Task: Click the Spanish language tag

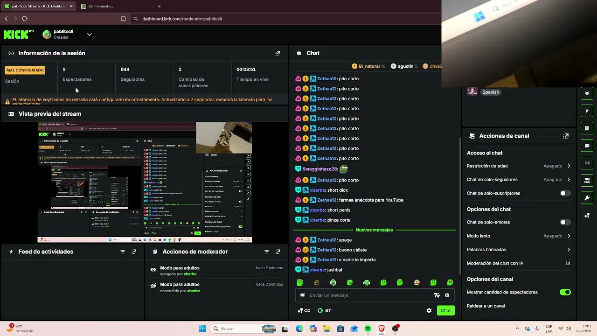Action: [491, 92]
